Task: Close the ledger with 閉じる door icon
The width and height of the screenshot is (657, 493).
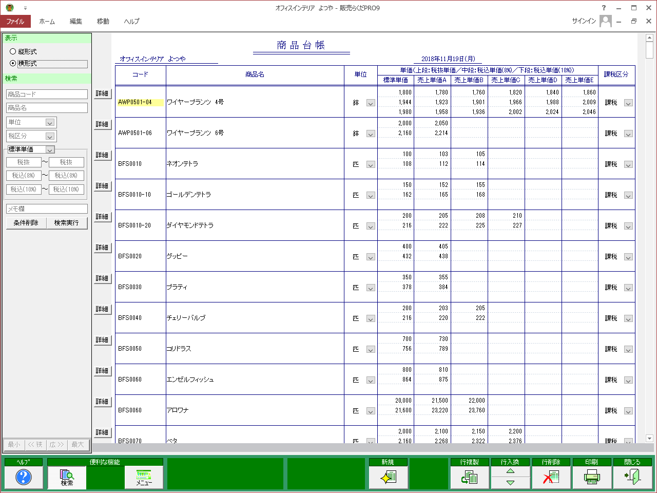Action: click(x=632, y=478)
